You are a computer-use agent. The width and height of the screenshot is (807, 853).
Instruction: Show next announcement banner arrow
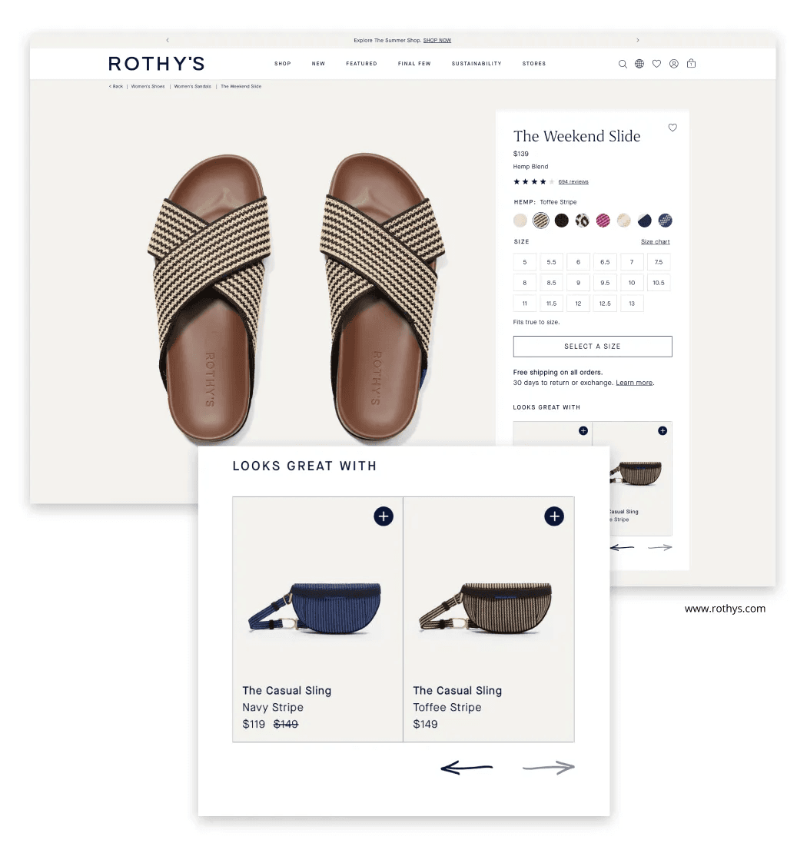[638, 40]
